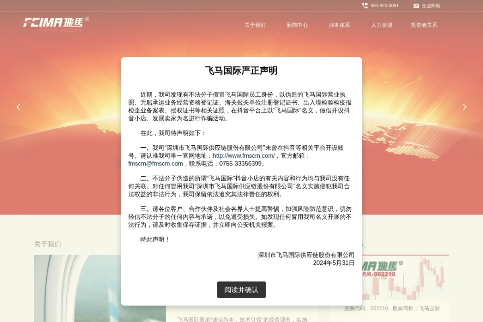
Task: Click the 股票代码：002210 stock info text
Action: [x=366, y=308]
